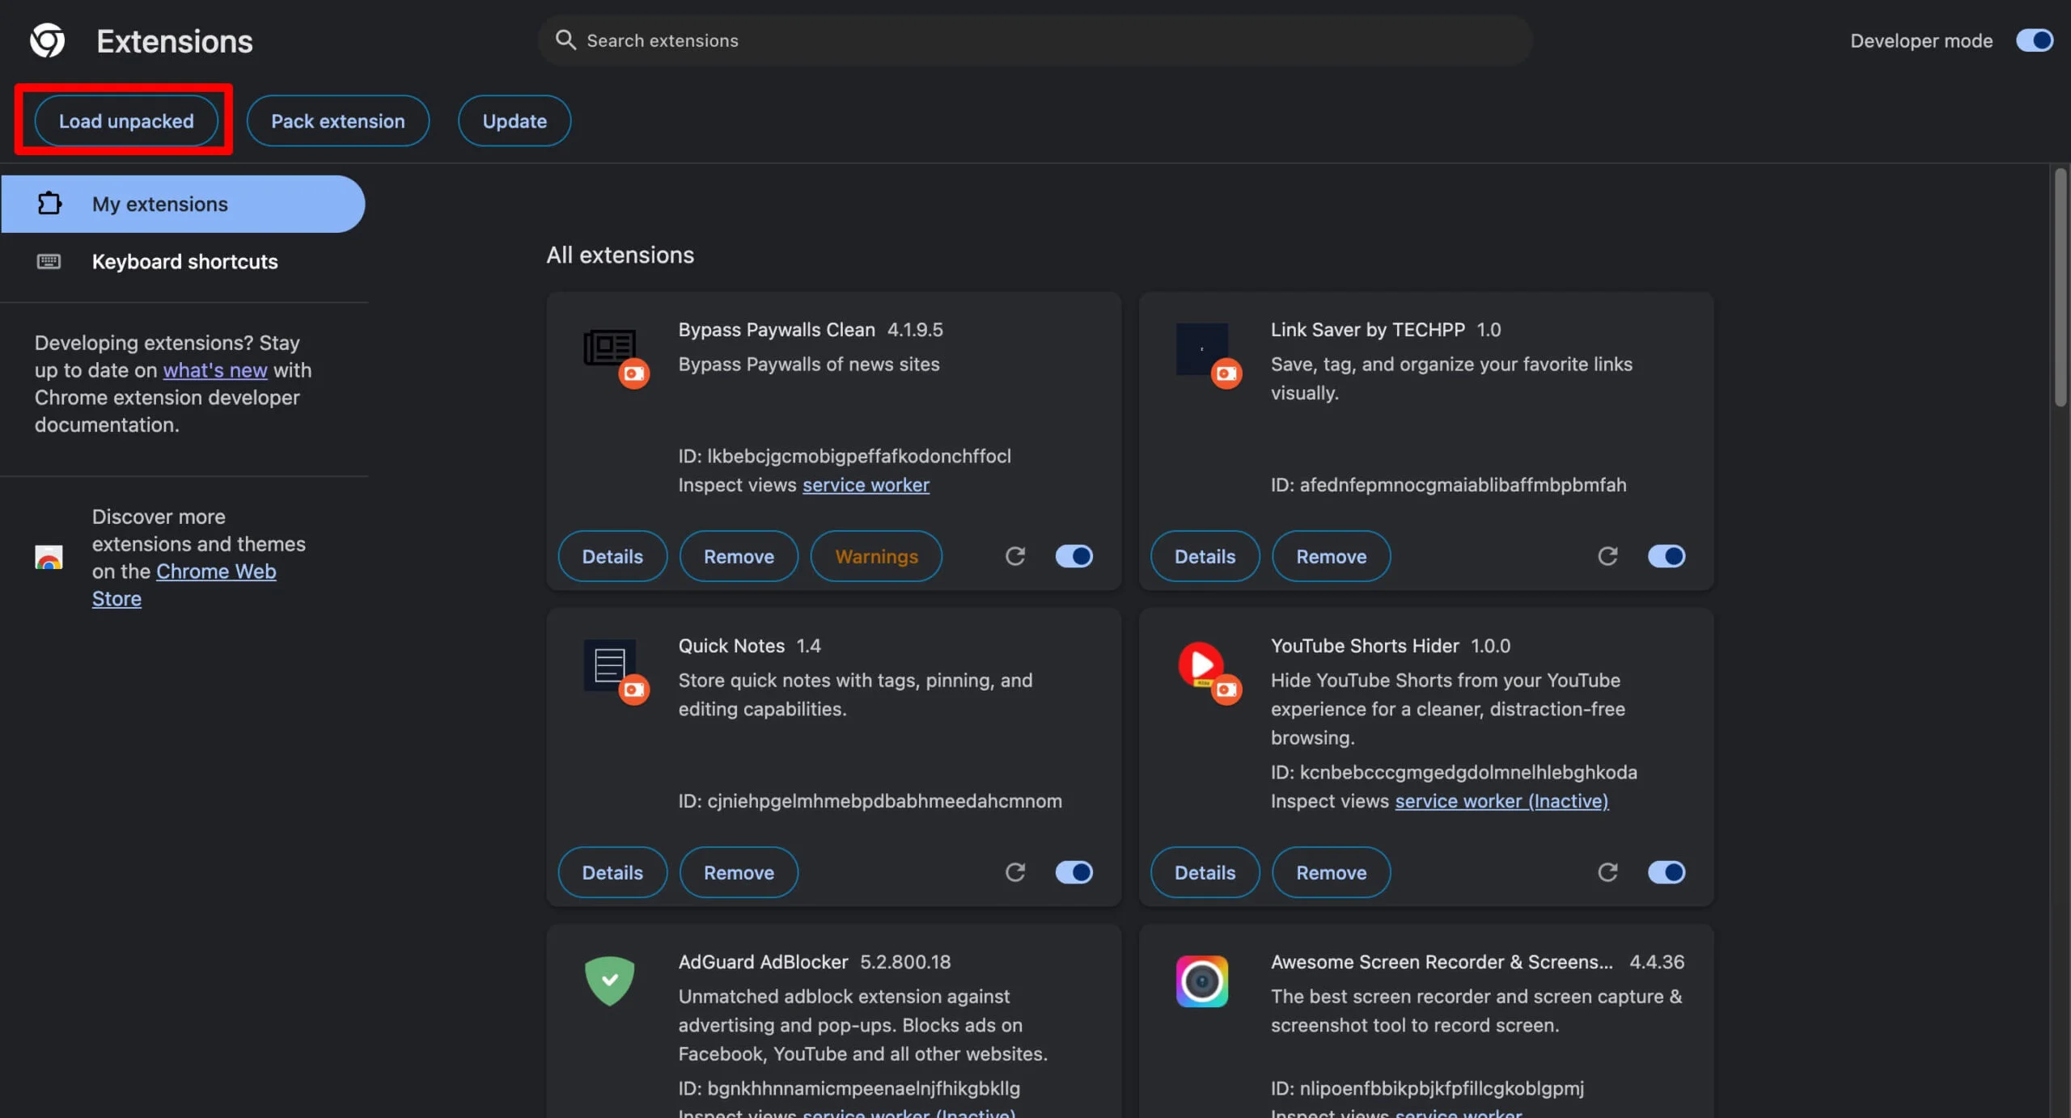Click the Awesome Screen Recorder camera icon
2071x1118 pixels.
pyautogui.click(x=1201, y=980)
